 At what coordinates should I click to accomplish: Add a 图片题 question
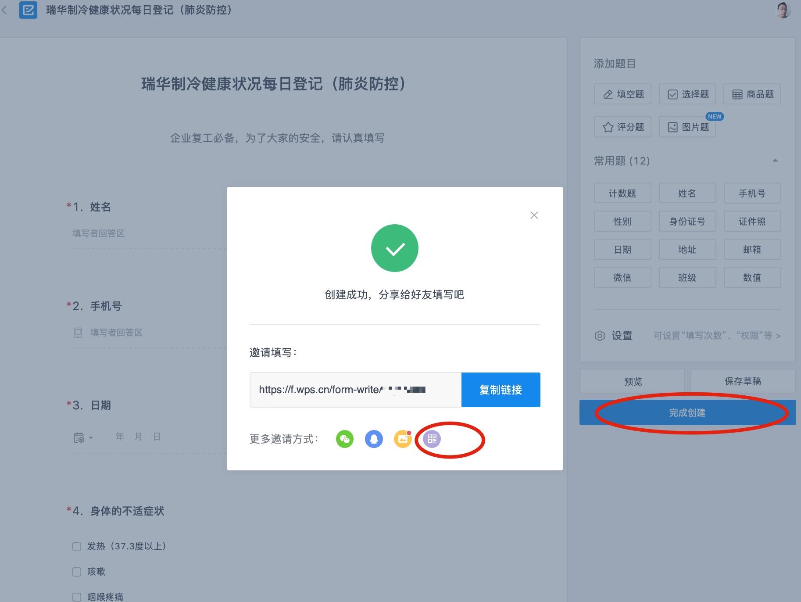point(687,127)
